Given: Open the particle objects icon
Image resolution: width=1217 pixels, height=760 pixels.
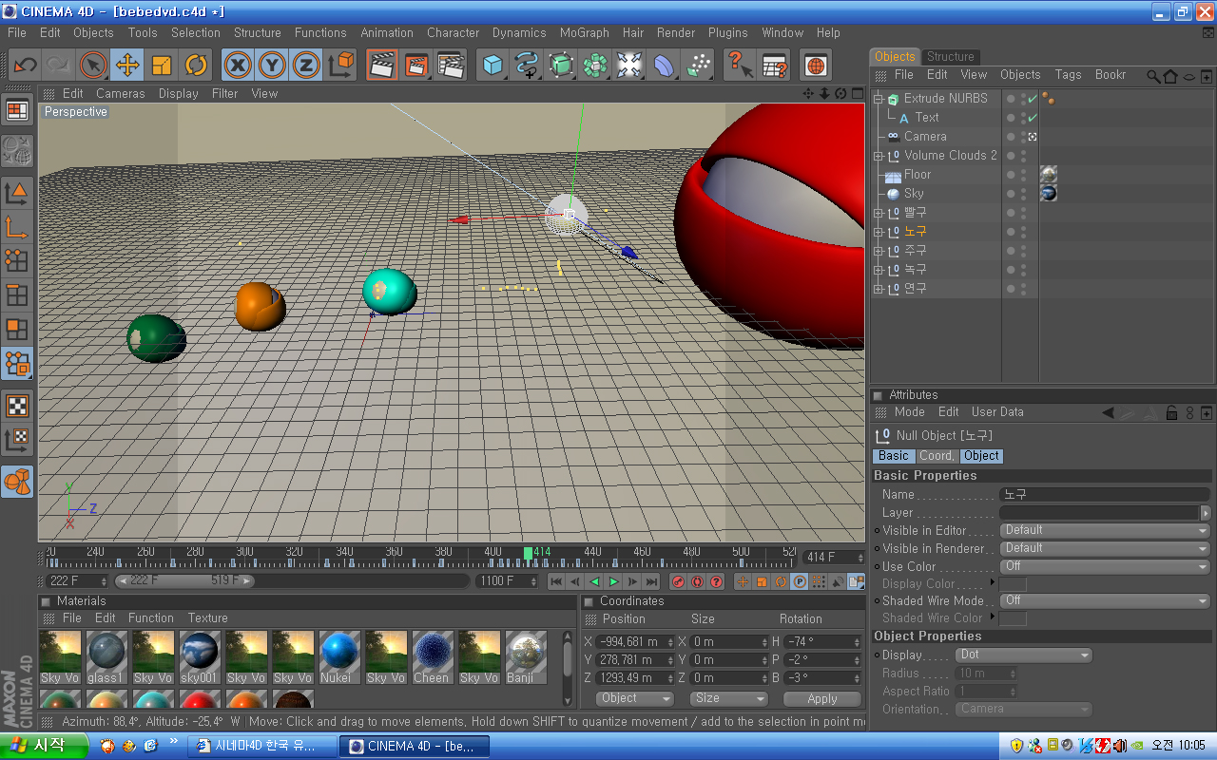Looking at the screenshot, I should (x=699, y=65).
